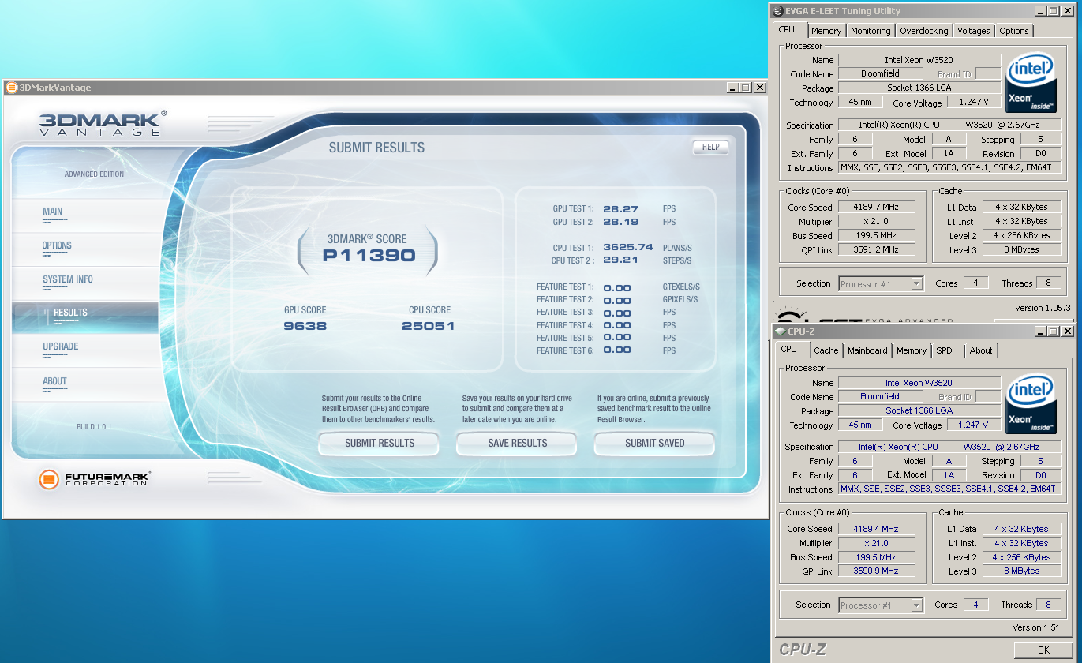Click the 3DMark score P11390
This screenshot has width=1082, height=663.
tap(369, 255)
